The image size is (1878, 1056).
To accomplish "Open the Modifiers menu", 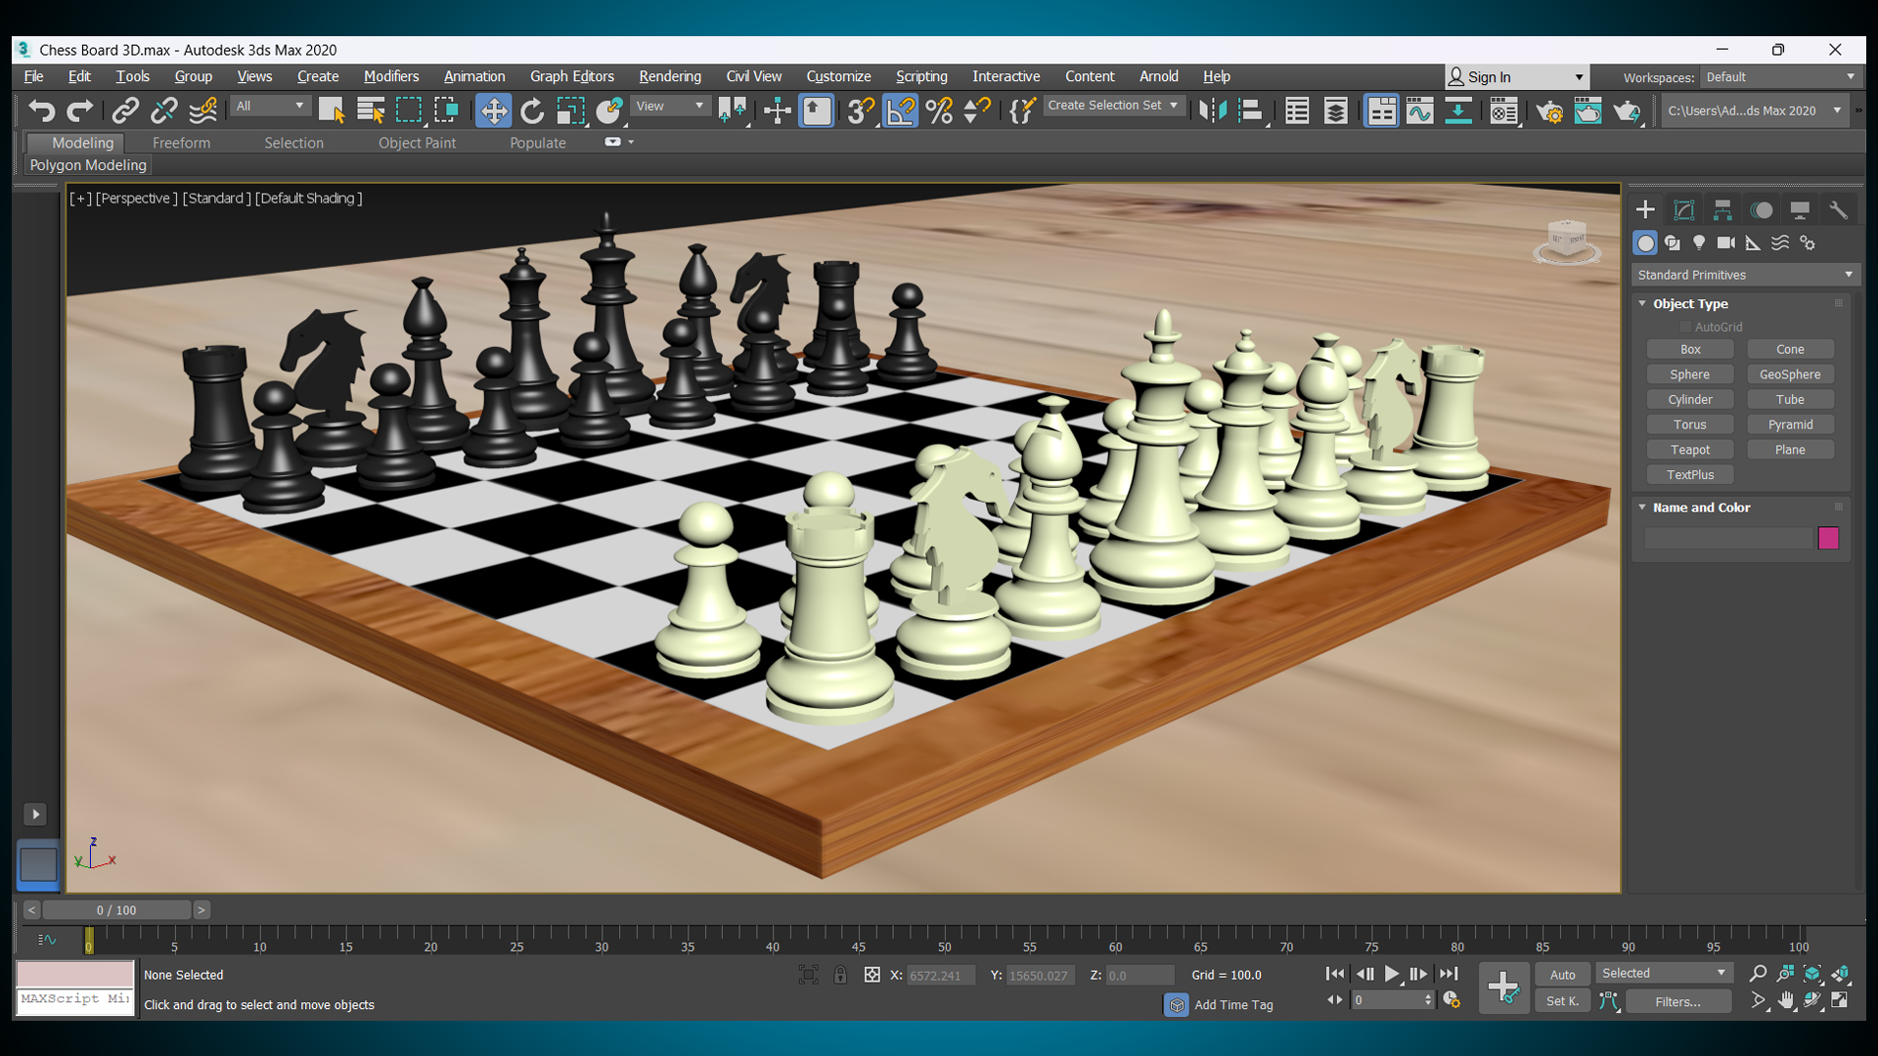I will [391, 76].
